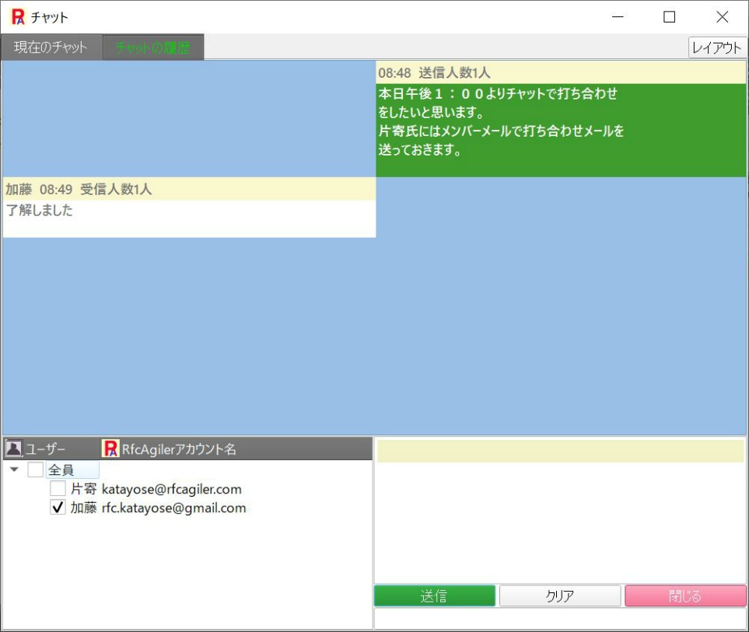The height and width of the screenshot is (632, 749).
Task: Click the sent green message bubble
Action: (561, 131)
